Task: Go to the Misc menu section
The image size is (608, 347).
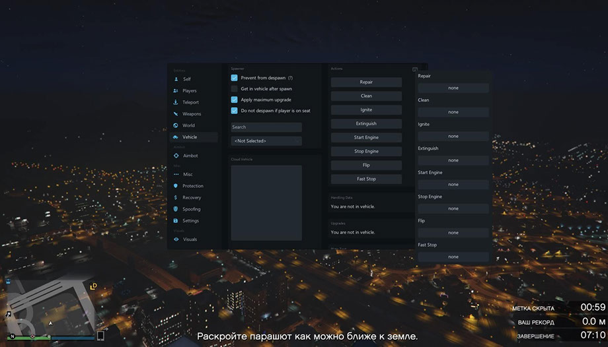Action: [187, 174]
